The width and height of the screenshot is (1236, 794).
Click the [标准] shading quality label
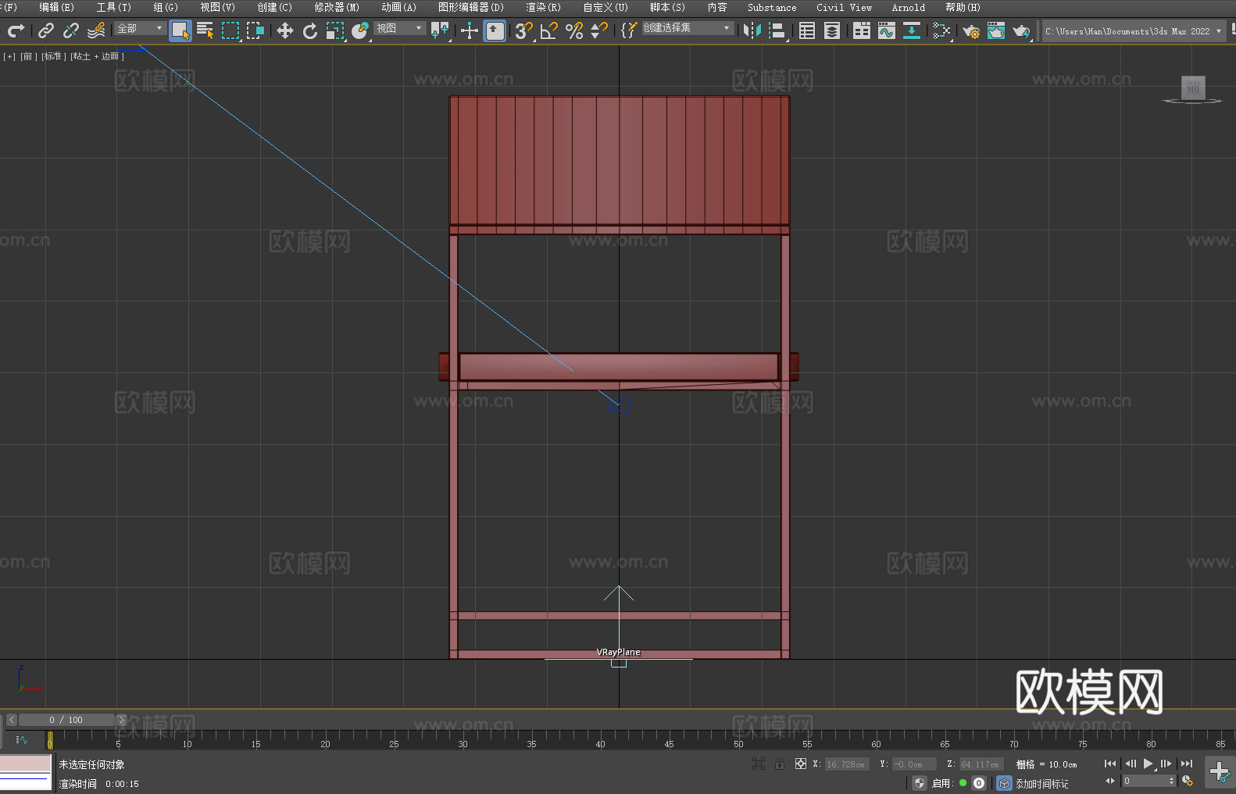[52, 56]
